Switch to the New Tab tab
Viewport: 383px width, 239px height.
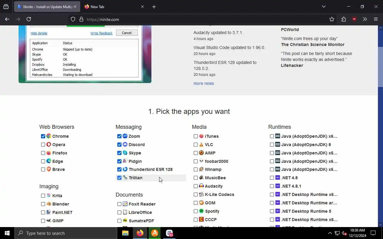click(x=114, y=7)
